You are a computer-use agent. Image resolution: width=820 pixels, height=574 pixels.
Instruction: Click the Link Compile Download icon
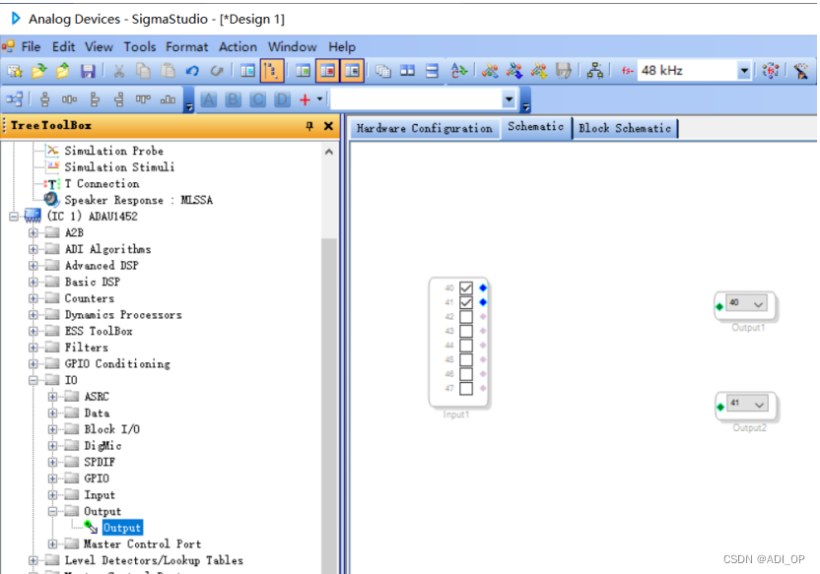point(514,71)
